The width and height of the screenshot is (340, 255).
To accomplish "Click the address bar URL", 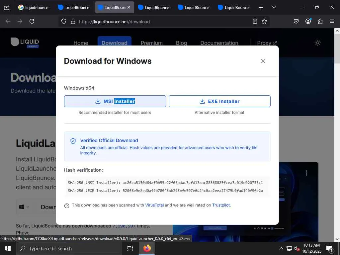I will (x=114, y=22).
